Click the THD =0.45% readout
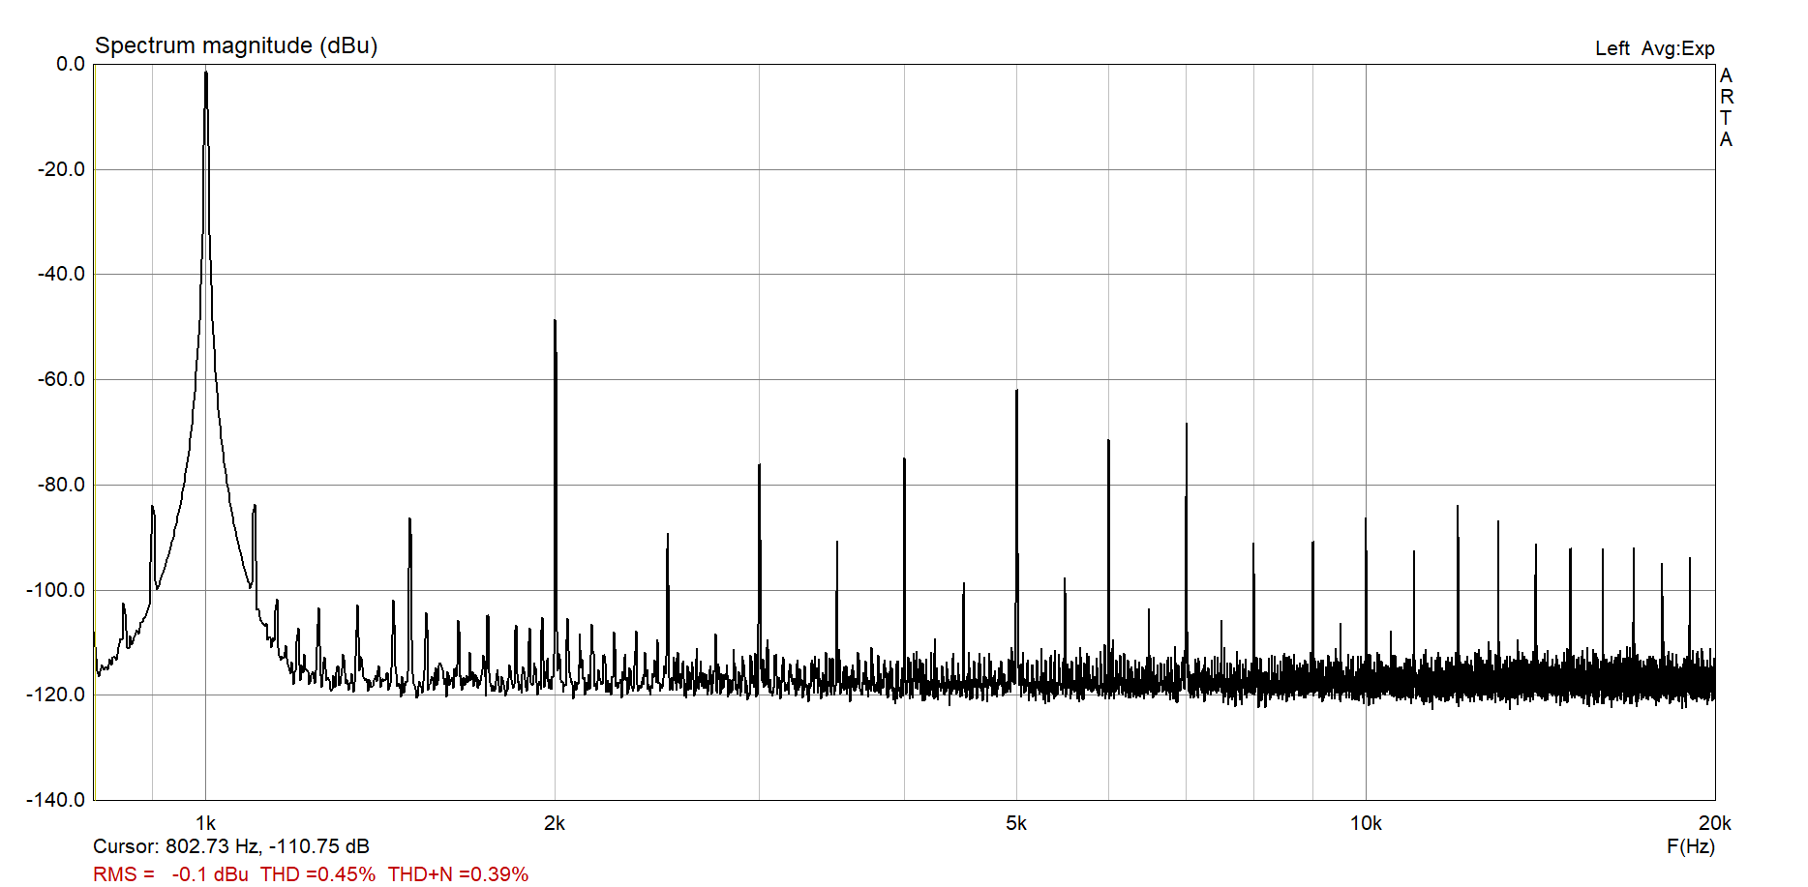 click(317, 874)
